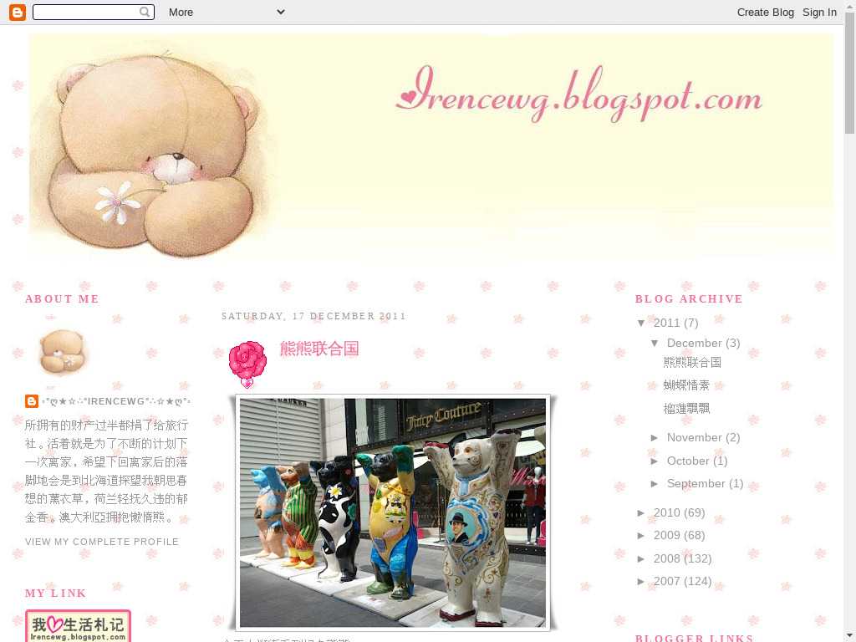The image size is (856, 642).
Task: Click the search magnifier icon in navbar
Action: 145,12
